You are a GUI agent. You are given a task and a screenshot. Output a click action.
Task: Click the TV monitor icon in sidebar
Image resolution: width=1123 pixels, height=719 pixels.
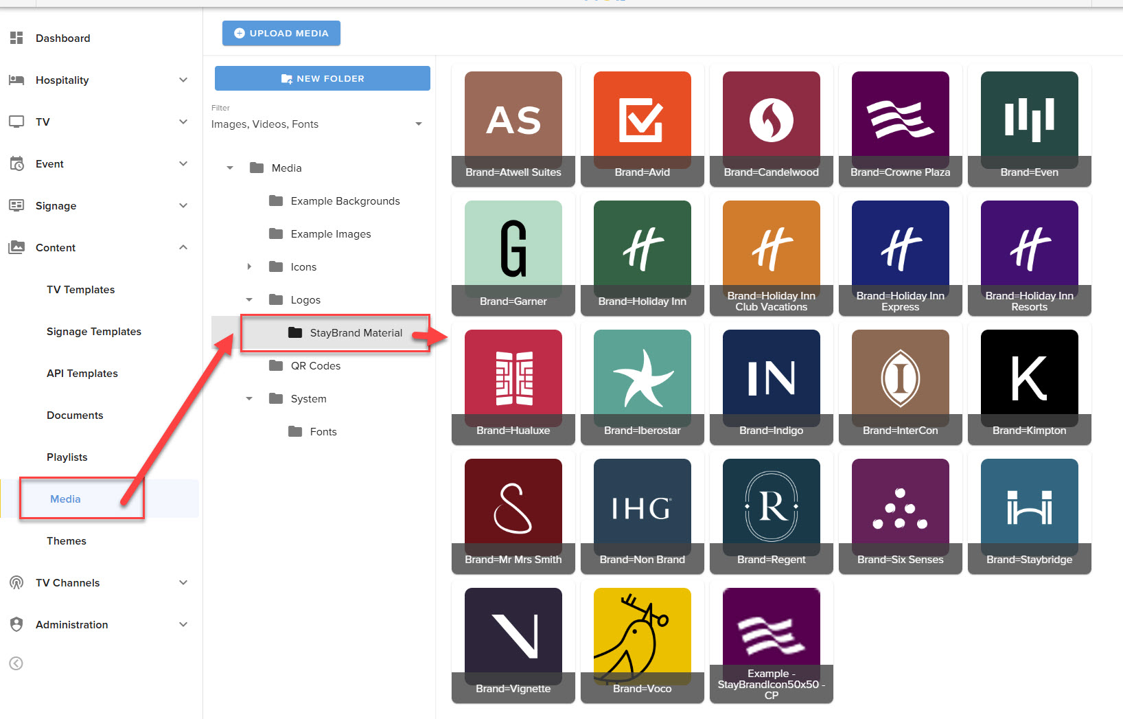16,122
